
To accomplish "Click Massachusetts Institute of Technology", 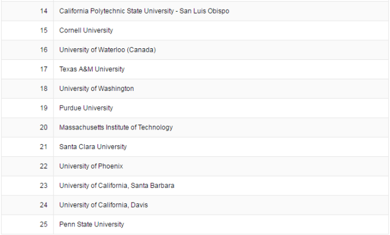I will (x=116, y=128).
